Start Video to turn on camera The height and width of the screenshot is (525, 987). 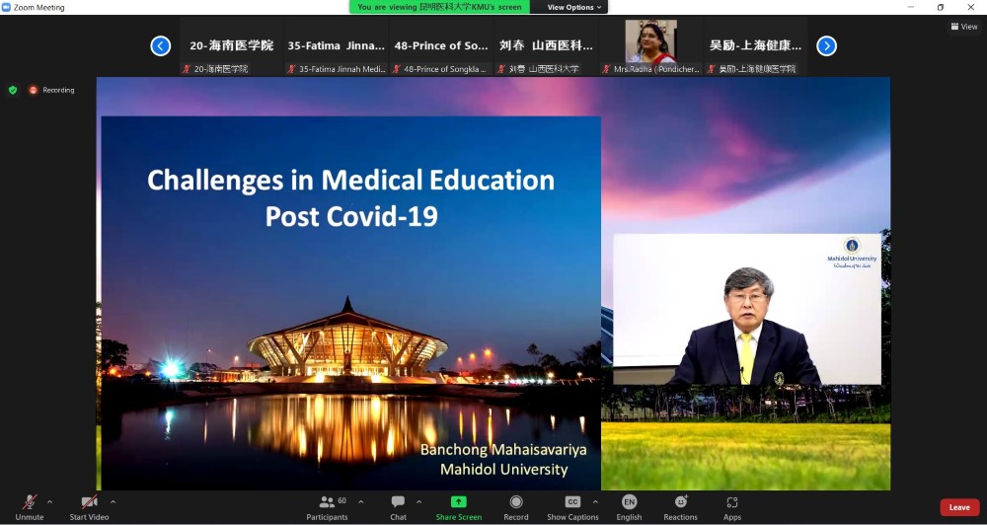pos(89,507)
